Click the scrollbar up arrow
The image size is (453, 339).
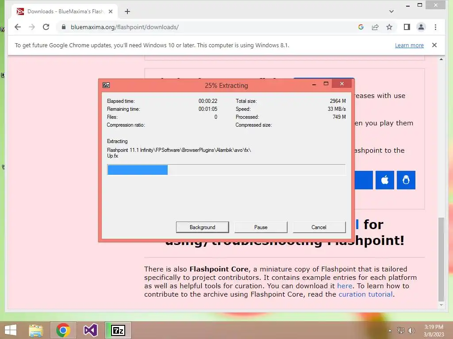click(441, 59)
